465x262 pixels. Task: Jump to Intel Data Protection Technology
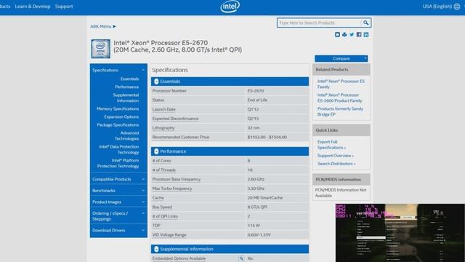coord(119,149)
